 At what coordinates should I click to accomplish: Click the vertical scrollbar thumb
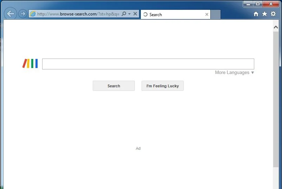coord(276,99)
